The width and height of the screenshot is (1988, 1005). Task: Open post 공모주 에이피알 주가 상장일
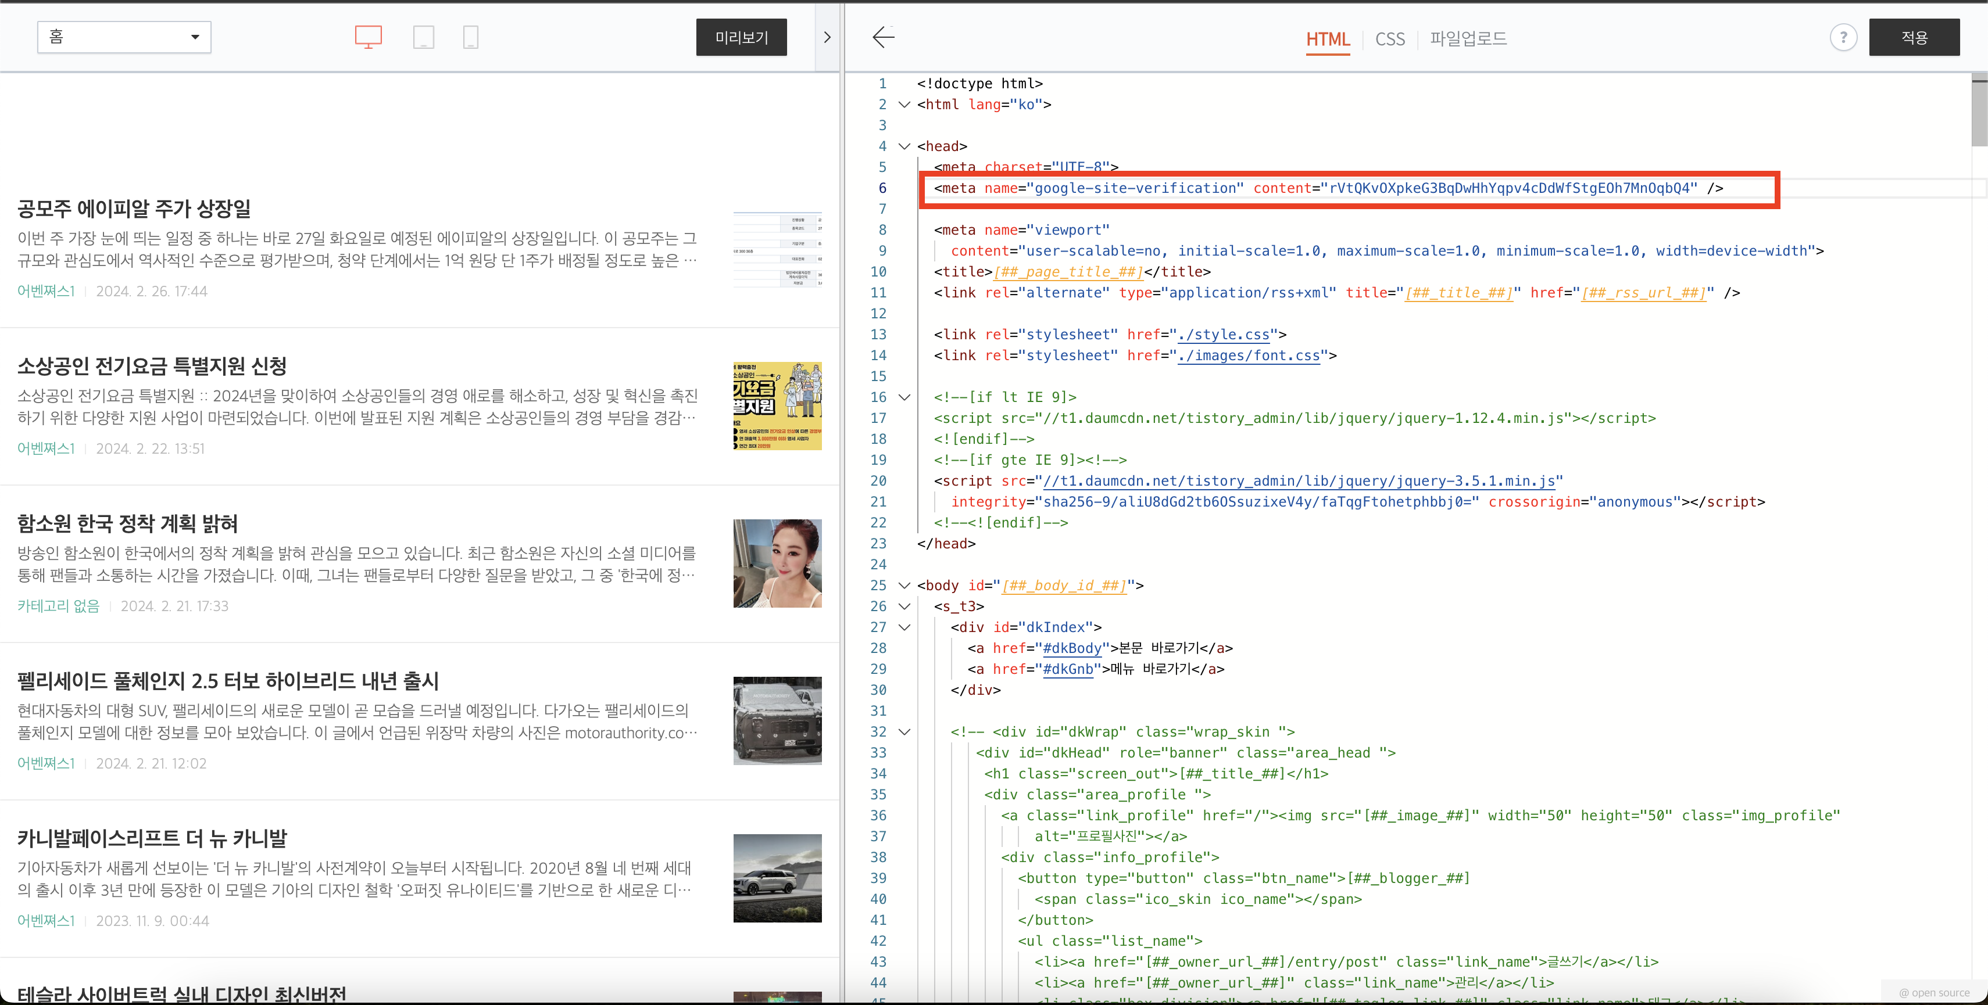pyautogui.click(x=134, y=208)
